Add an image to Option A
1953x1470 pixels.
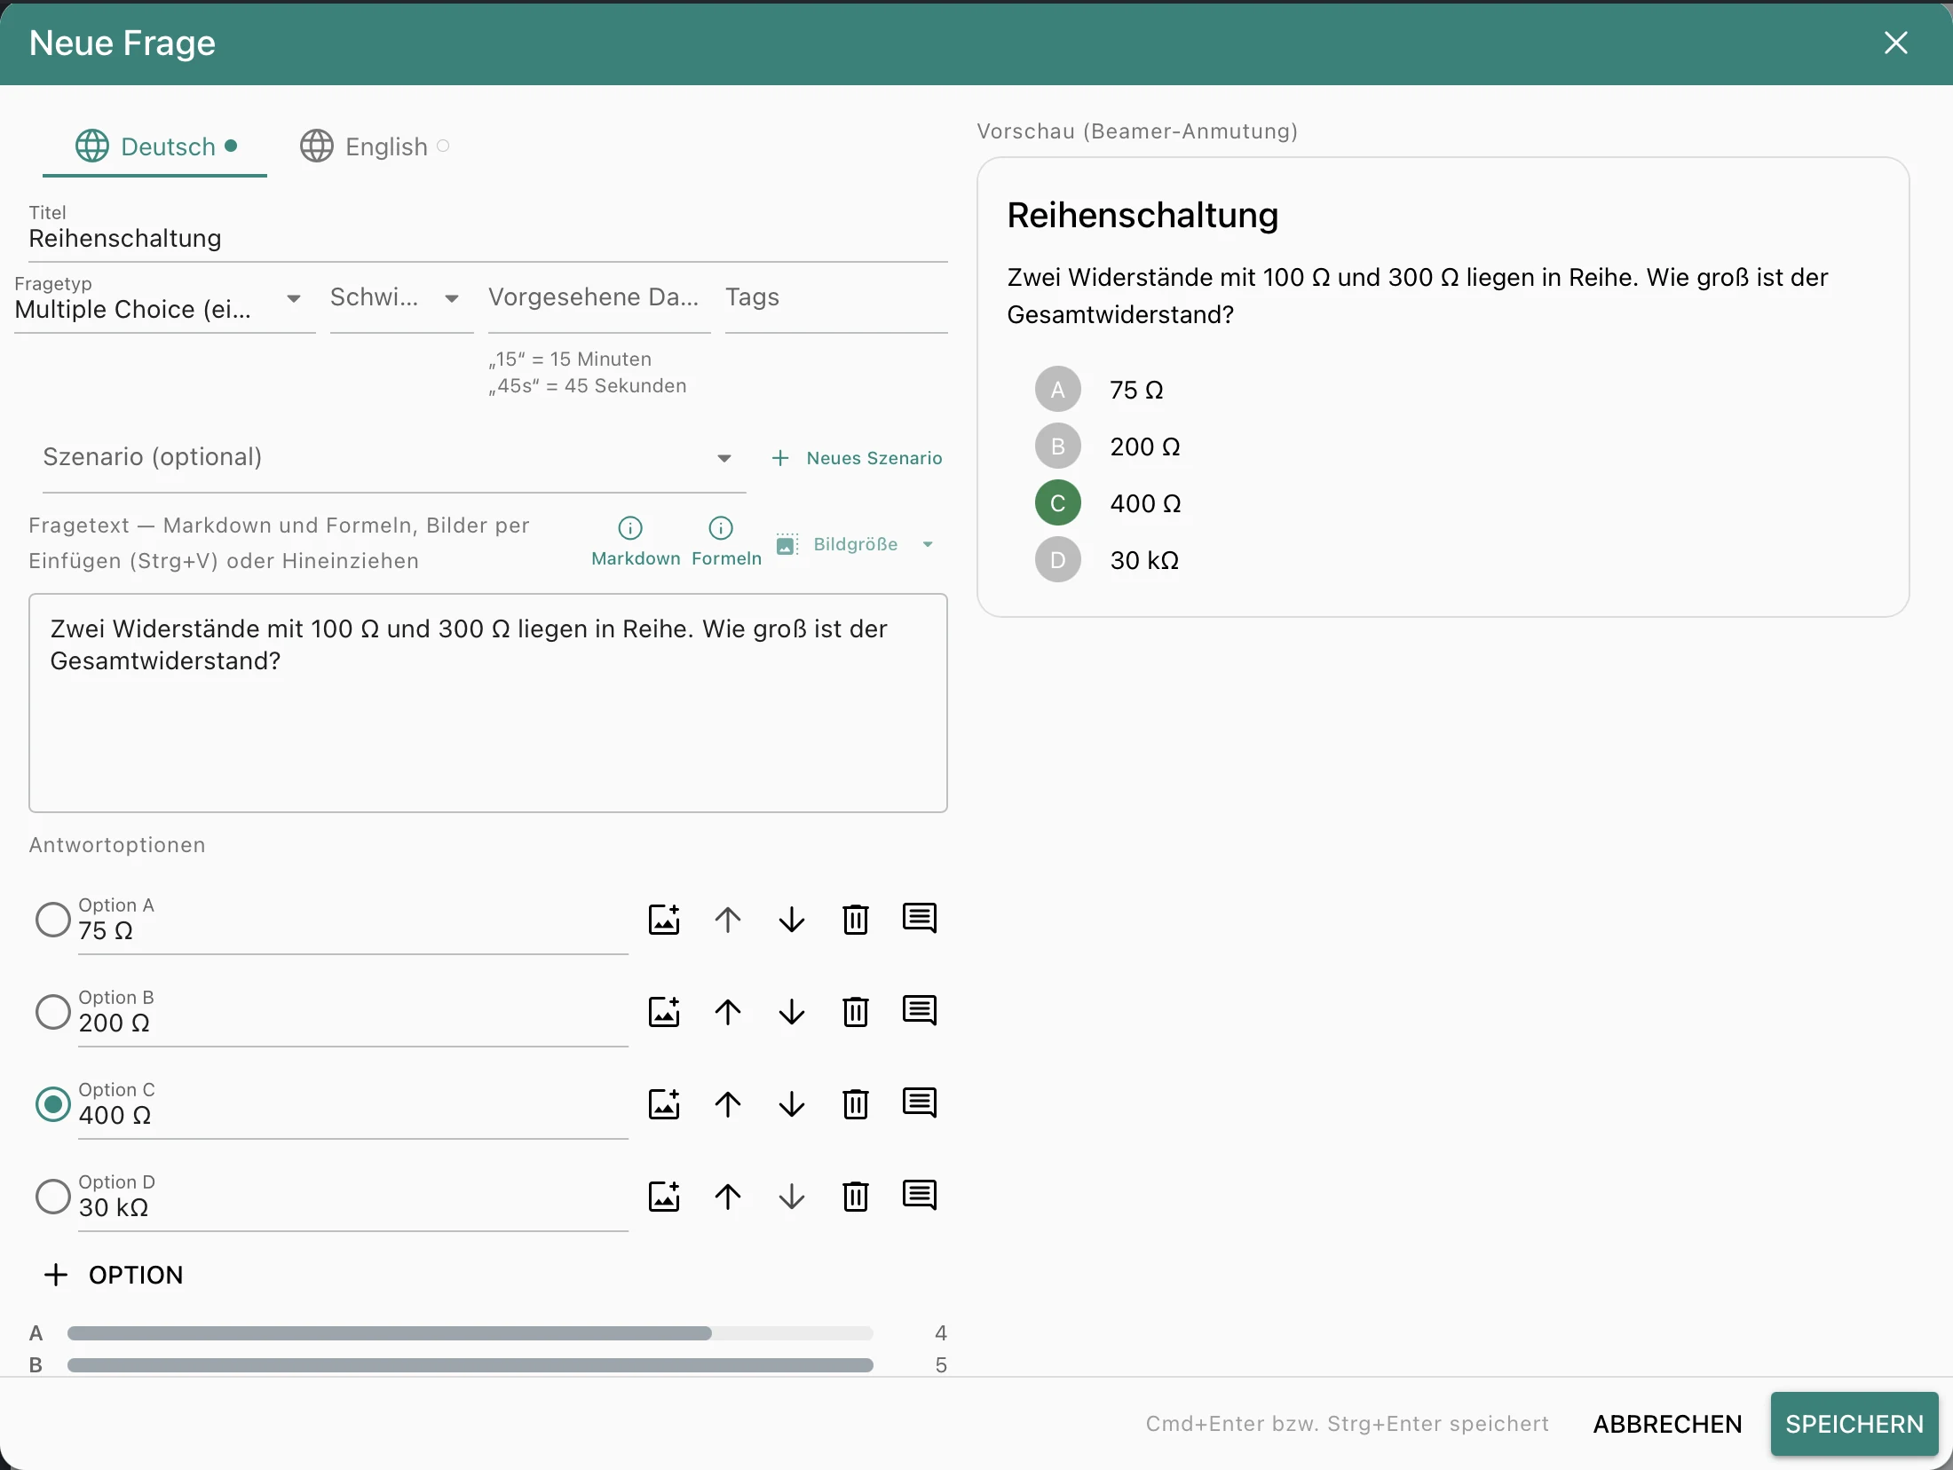[664, 920]
